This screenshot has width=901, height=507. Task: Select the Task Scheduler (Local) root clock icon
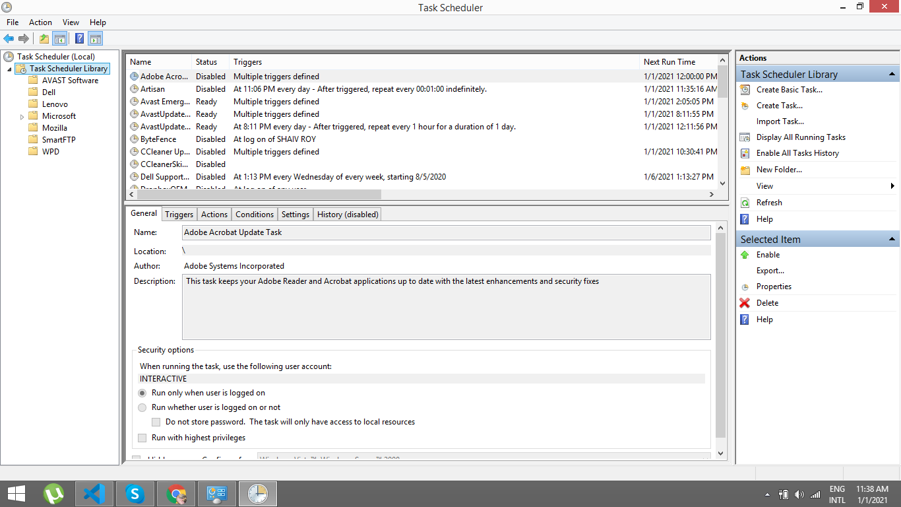click(9, 57)
